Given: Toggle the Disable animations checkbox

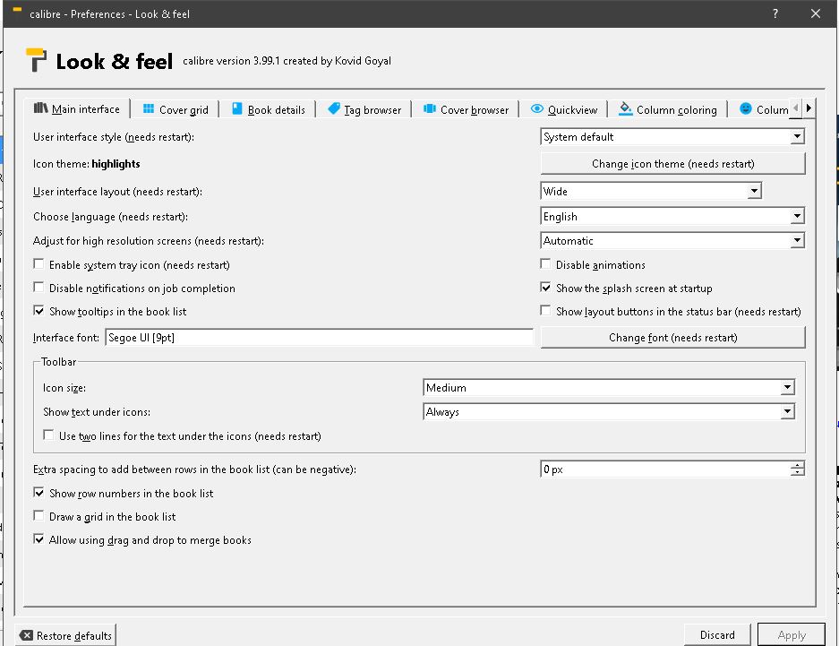Looking at the screenshot, I should coord(545,264).
